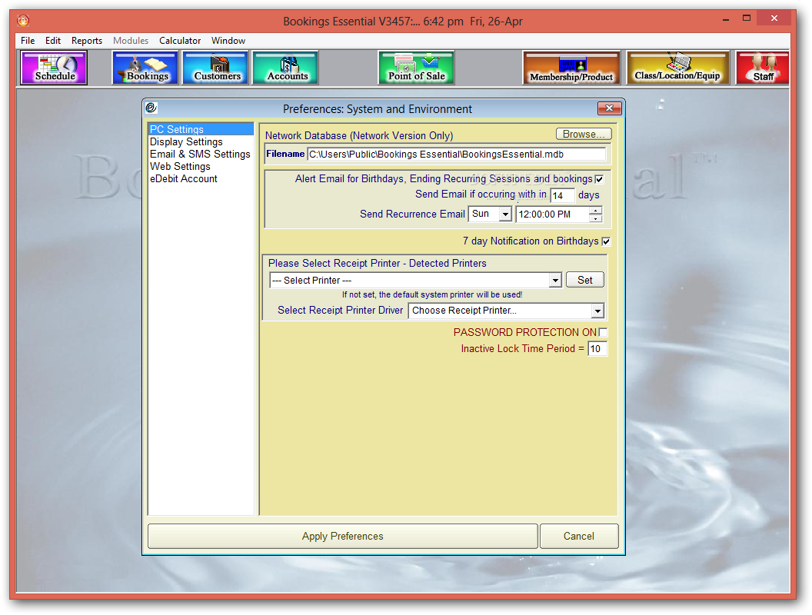This screenshot has height=615, width=812.
Task: Select PC Settings in the list
Action: tap(201, 129)
